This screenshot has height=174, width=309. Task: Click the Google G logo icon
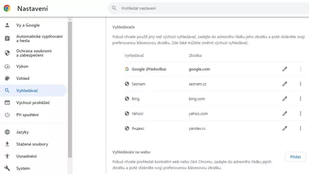pyautogui.click(x=127, y=69)
